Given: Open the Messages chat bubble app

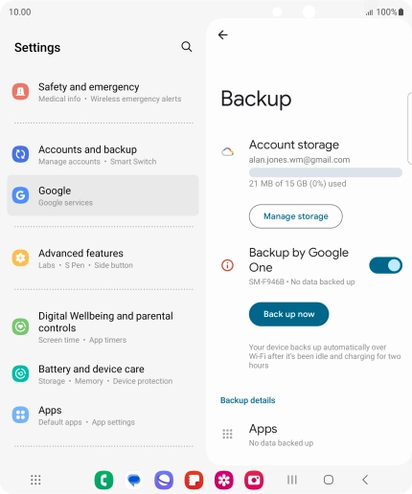Looking at the screenshot, I should [x=134, y=480].
